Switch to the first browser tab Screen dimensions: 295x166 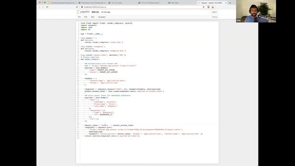tap(62, 3)
